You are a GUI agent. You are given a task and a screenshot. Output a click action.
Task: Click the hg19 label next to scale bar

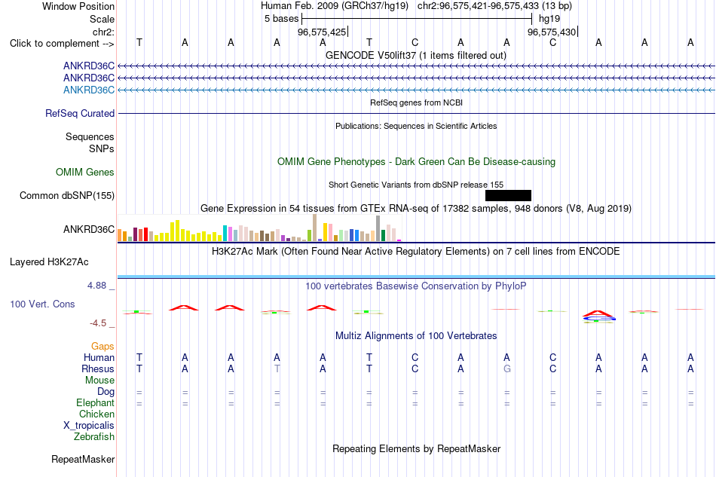pyautogui.click(x=549, y=19)
